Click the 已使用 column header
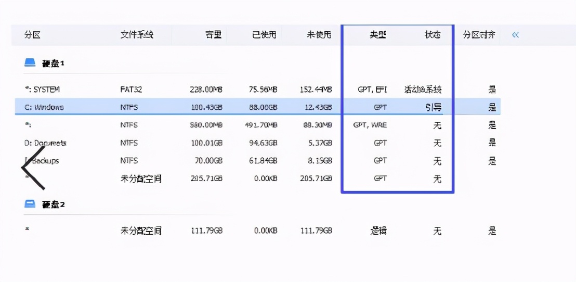576x282 pixels. click(x=264, y=35)
